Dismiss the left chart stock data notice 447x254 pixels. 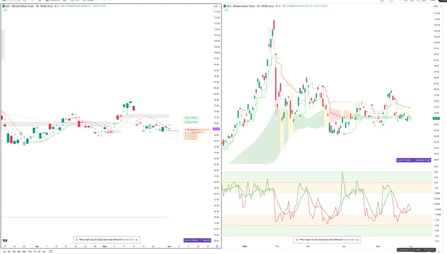137,240
